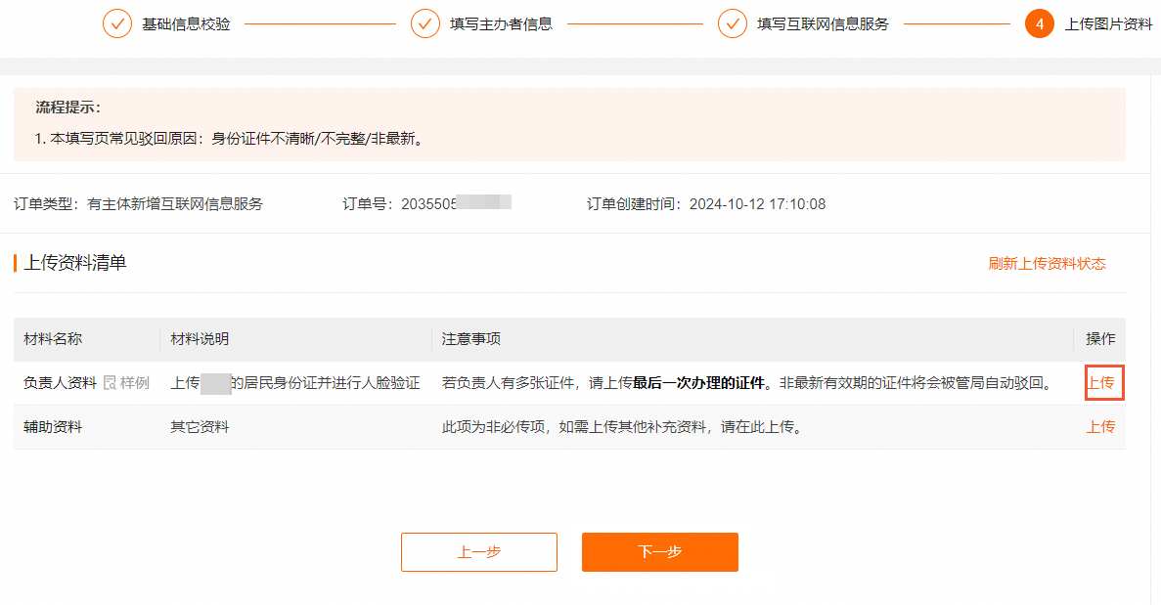Click the orange step 4 number badge
Screen dimensions: 1161x605
tap(1039, 22)
